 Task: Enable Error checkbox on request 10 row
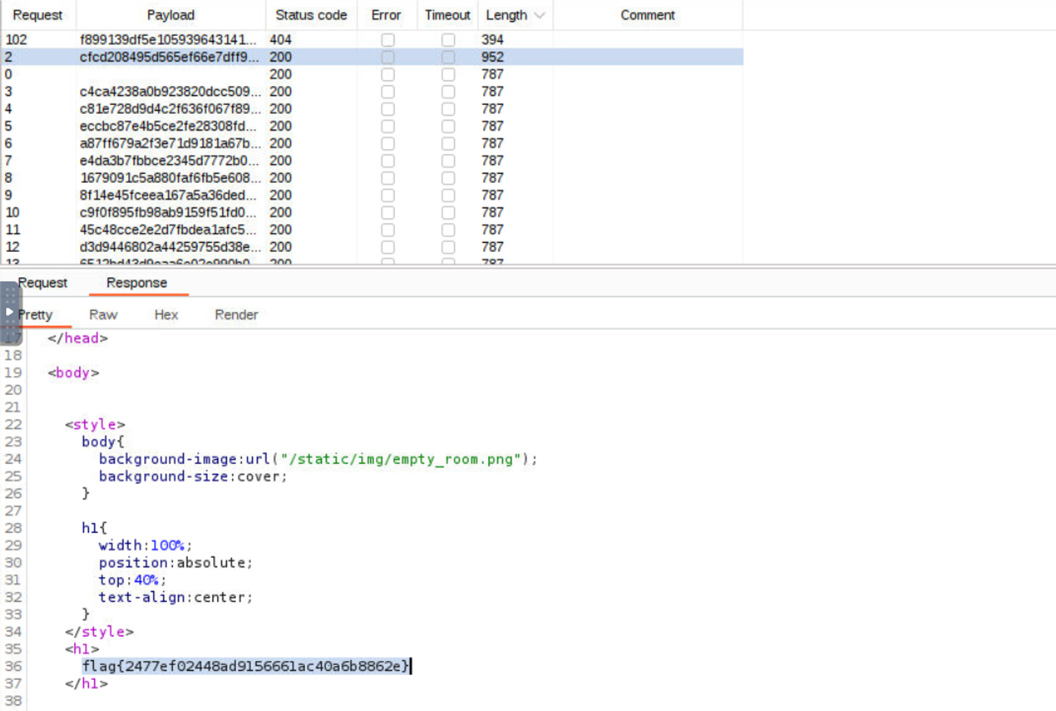click(x=388, y=213)
